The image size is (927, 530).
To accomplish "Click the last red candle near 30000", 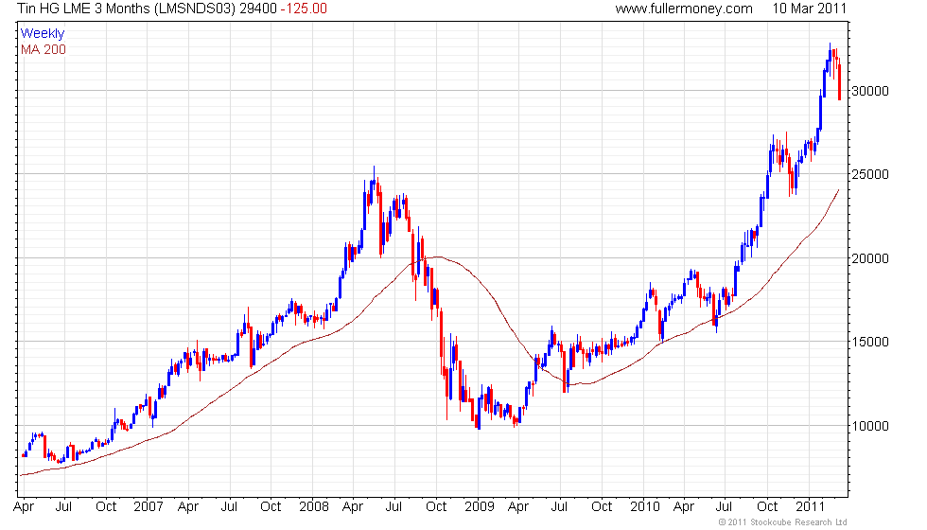I will [840, 79].
